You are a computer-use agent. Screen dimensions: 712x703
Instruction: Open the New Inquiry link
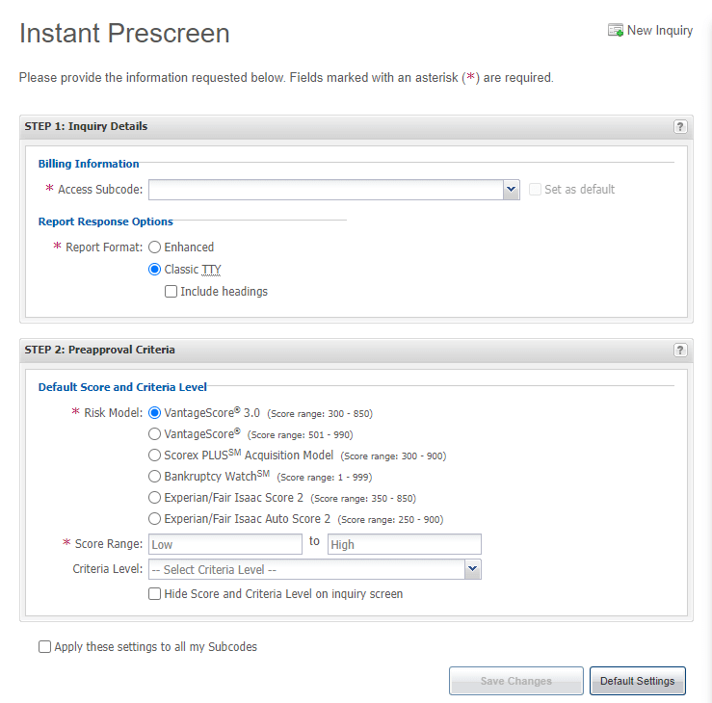tap(660, 31)
